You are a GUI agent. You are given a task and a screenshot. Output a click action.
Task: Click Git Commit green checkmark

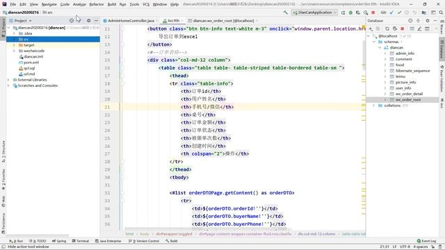[399, 12]
